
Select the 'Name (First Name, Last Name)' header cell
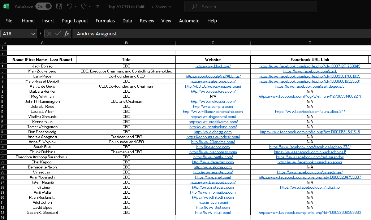tap(42, 60)
